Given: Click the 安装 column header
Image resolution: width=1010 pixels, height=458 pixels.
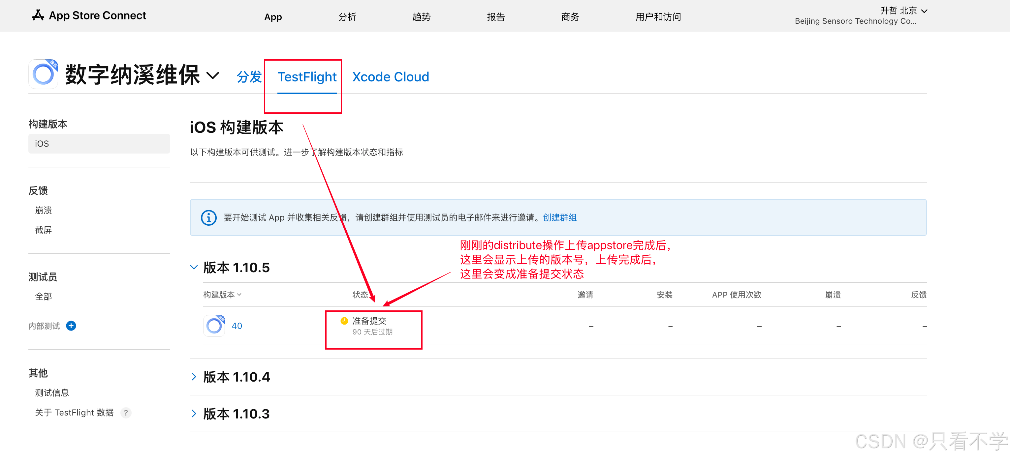Looking at the screenshot, I should pyautogui.click(x=665, y=295).
